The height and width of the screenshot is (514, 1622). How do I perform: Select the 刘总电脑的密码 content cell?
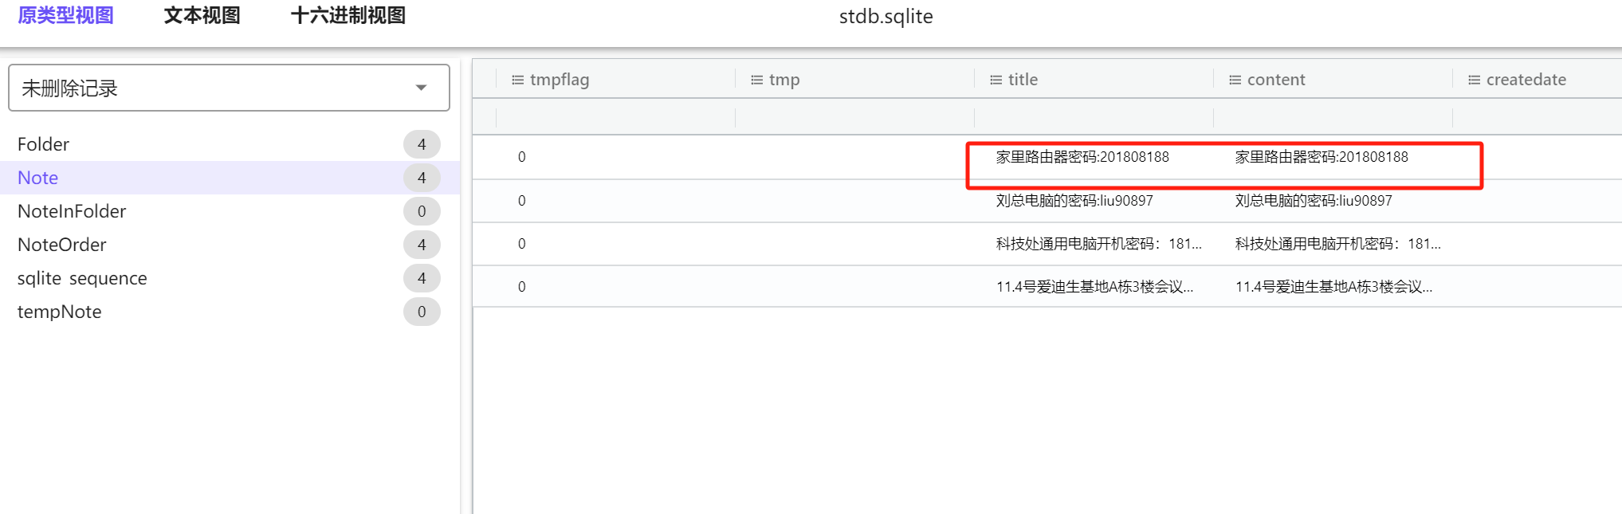[1314, 201]
